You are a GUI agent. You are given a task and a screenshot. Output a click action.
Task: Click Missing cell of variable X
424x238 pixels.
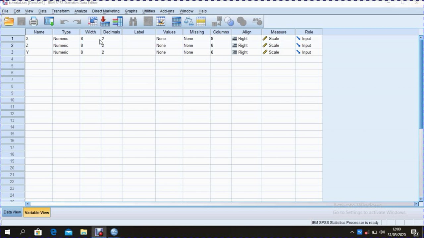point(196,39)
